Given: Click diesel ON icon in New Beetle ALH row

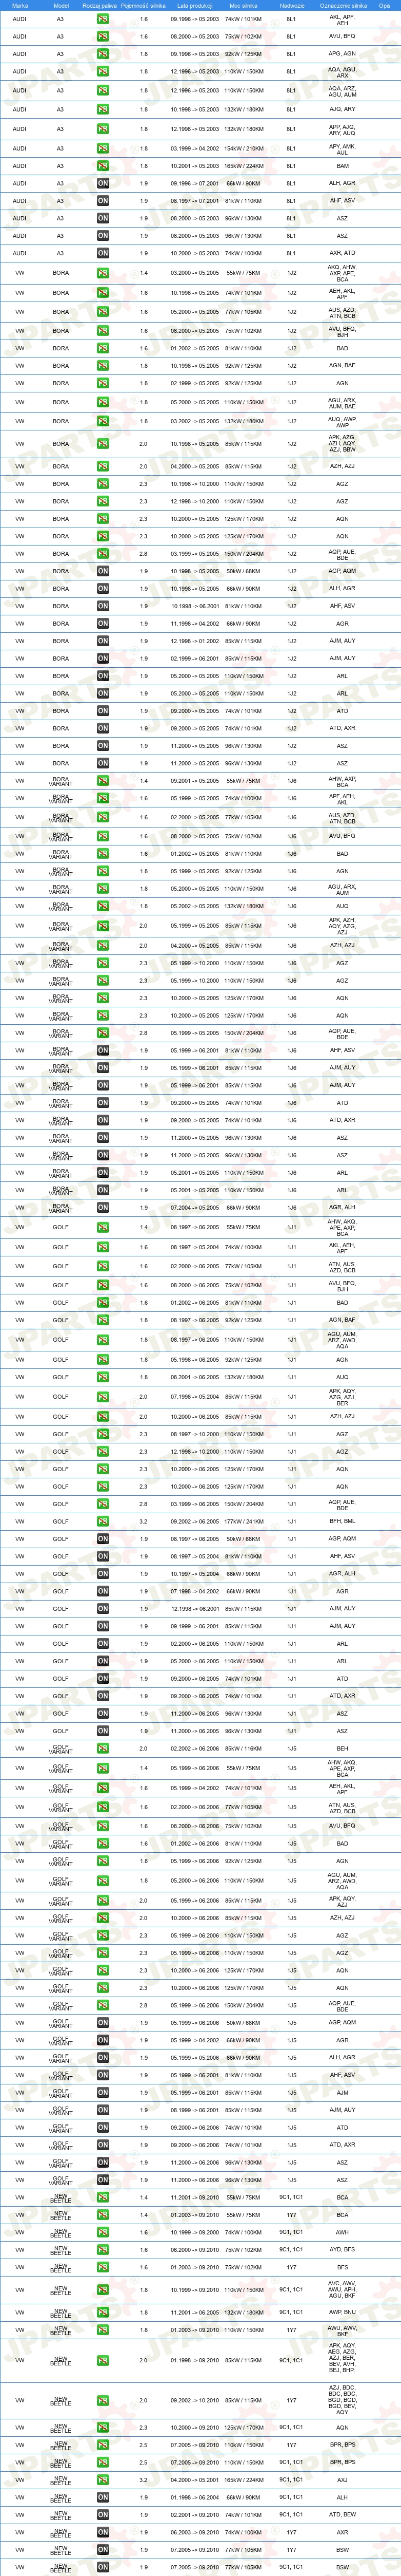Looking at the screenshot, I should 103,2497.
